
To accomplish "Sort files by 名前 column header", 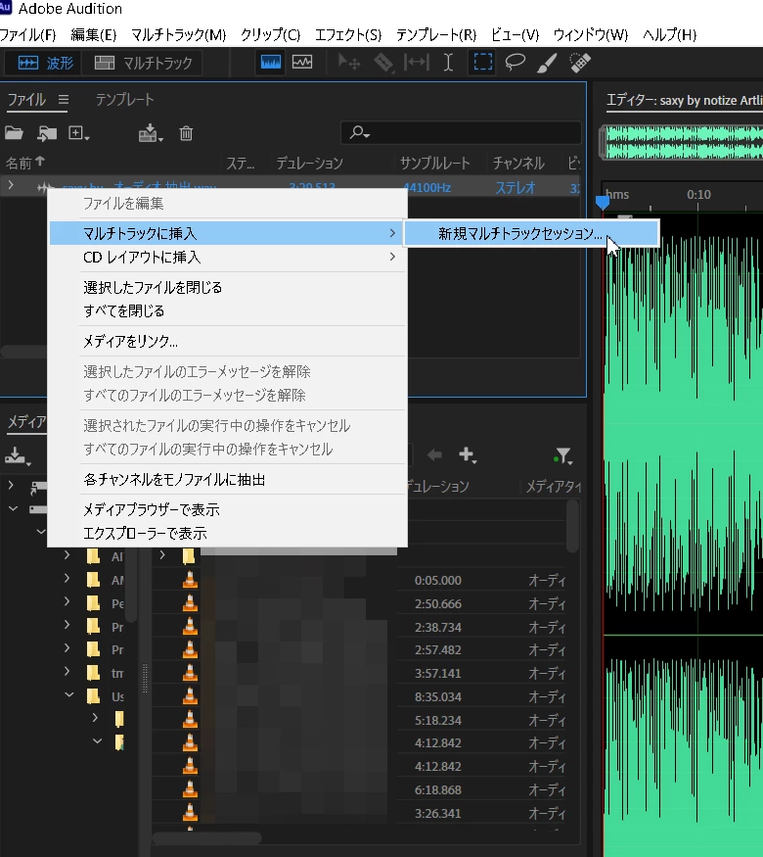I will (25, 163).
